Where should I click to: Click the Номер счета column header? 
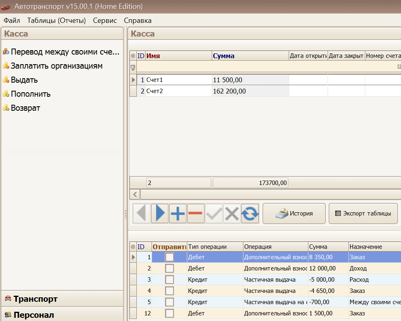(383, 56)
